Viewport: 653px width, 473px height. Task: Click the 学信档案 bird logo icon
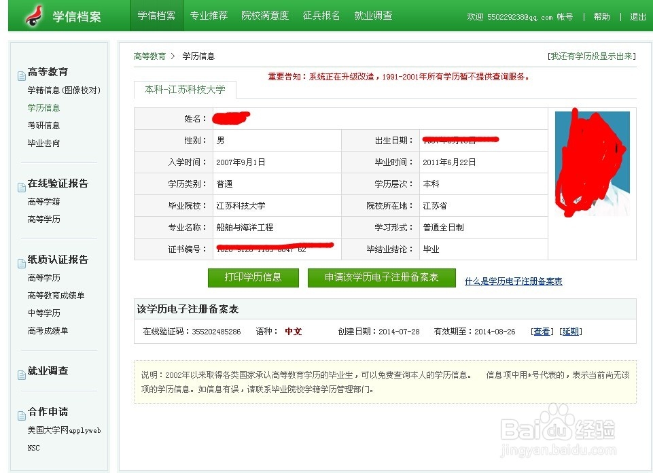[x=34, y=16]
